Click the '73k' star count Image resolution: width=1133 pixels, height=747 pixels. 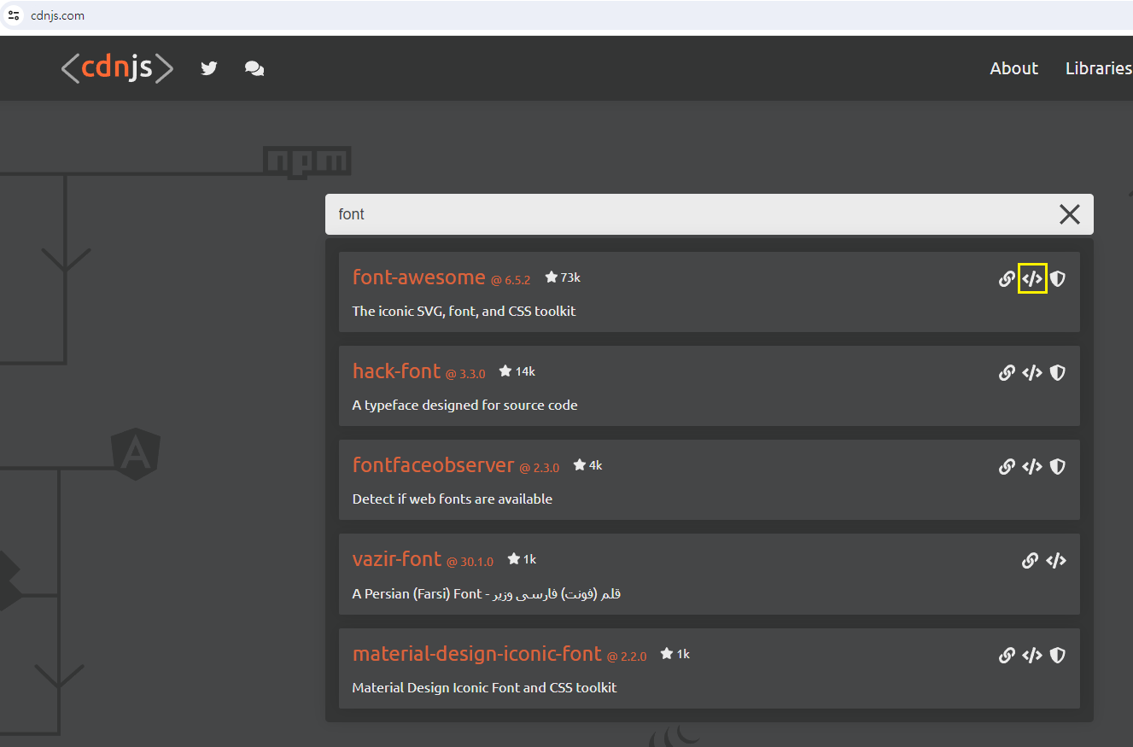click(x=570, y=277)
